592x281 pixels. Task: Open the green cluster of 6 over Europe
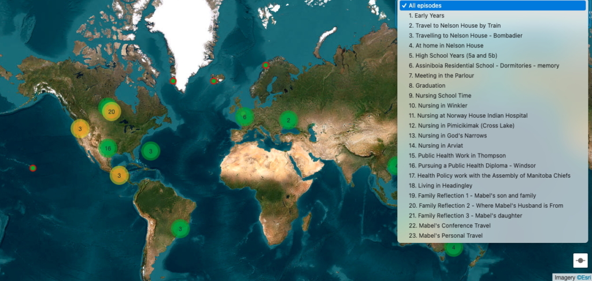[x=245, y=117]
